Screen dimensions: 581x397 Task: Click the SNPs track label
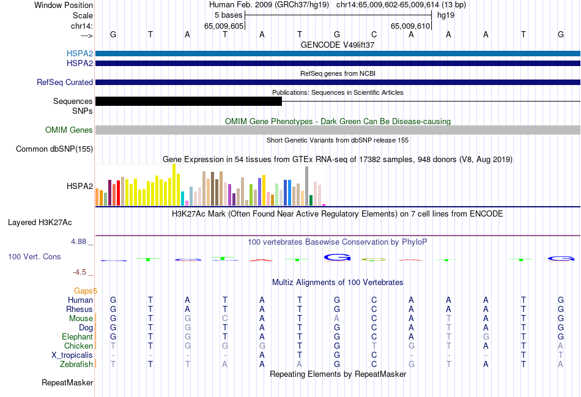(x=83, y=111)
